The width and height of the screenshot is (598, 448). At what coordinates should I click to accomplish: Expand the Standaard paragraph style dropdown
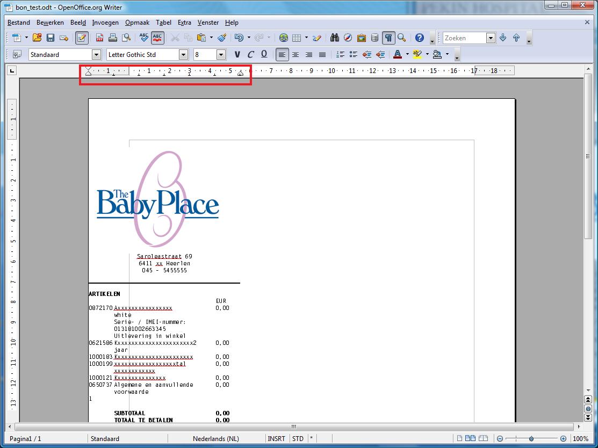96,54
